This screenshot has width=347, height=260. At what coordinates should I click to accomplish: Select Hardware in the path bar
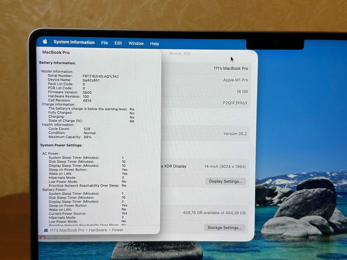(x=98, y=230)
